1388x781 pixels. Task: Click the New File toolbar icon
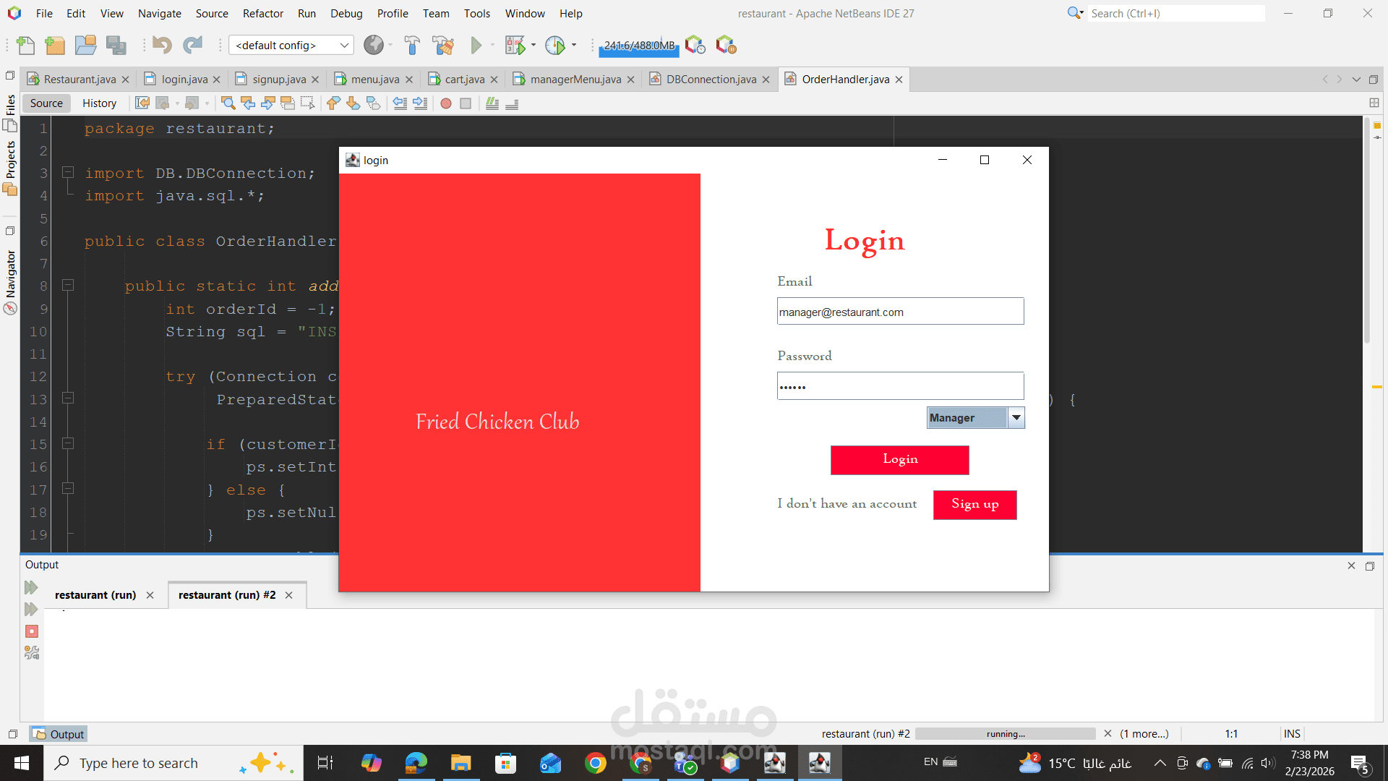click(x=26, y=46)
